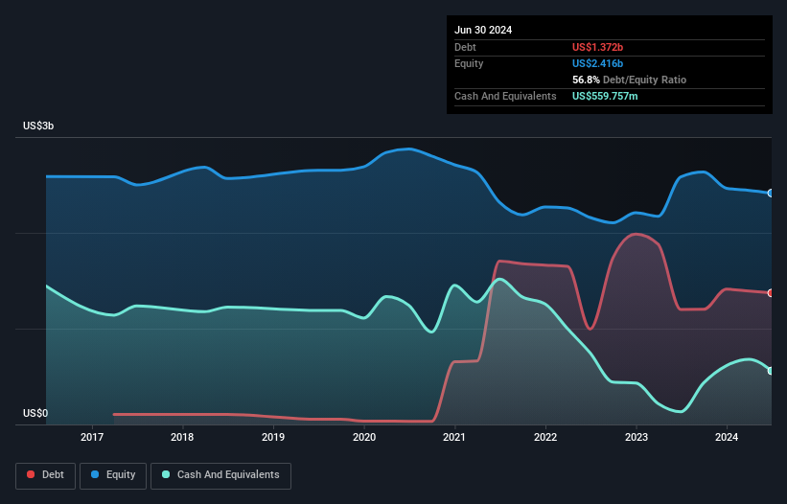
Task: Click the Jun 30 2024 tooltip date
Action: [x=483, y=30]
